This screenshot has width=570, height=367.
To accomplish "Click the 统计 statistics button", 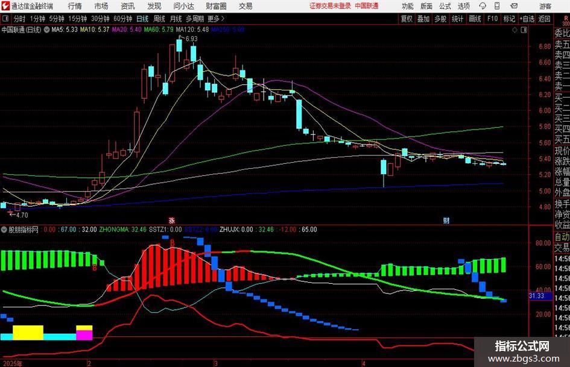I will point(457,19).
